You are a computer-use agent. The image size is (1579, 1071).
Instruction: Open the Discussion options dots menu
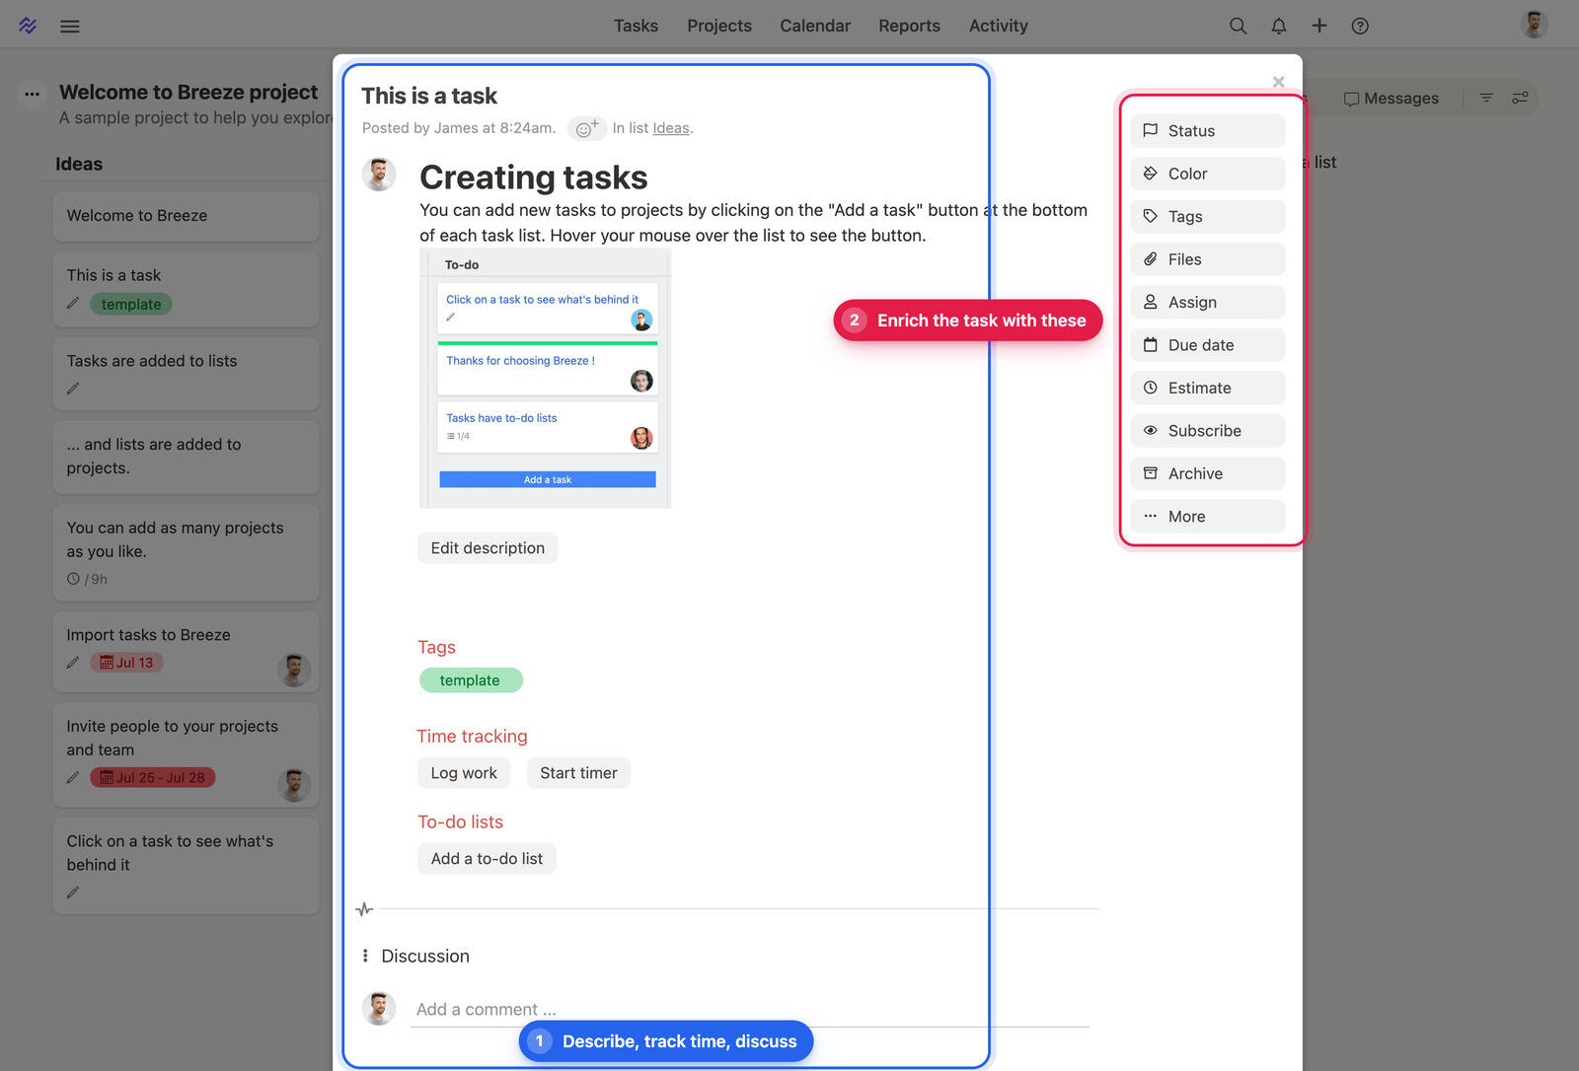click(365, 956)
